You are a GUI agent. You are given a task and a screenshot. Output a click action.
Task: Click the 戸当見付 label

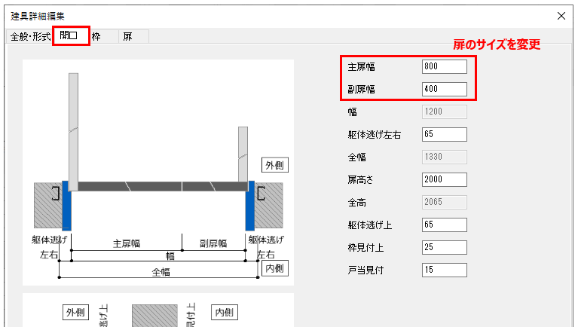365,270
